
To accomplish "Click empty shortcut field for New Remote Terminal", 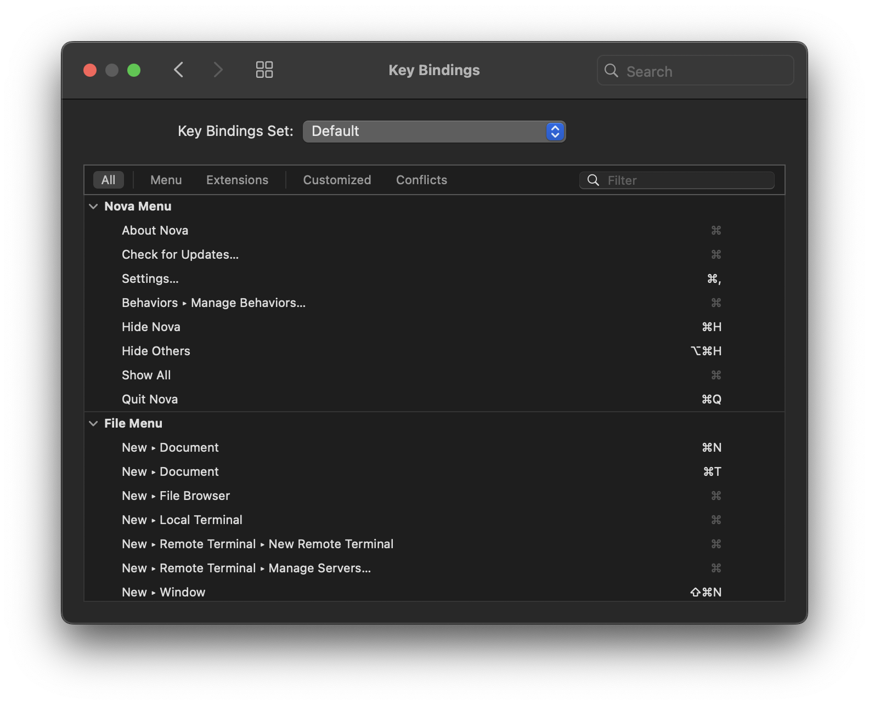I will (716, 544).
